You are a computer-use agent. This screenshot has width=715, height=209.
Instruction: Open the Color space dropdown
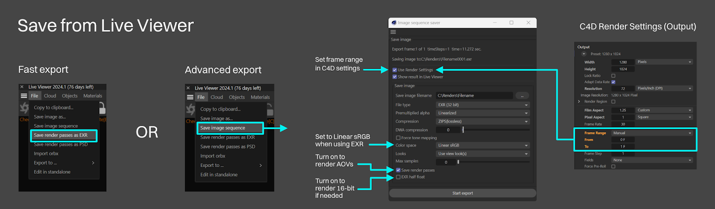coord(483,146)
